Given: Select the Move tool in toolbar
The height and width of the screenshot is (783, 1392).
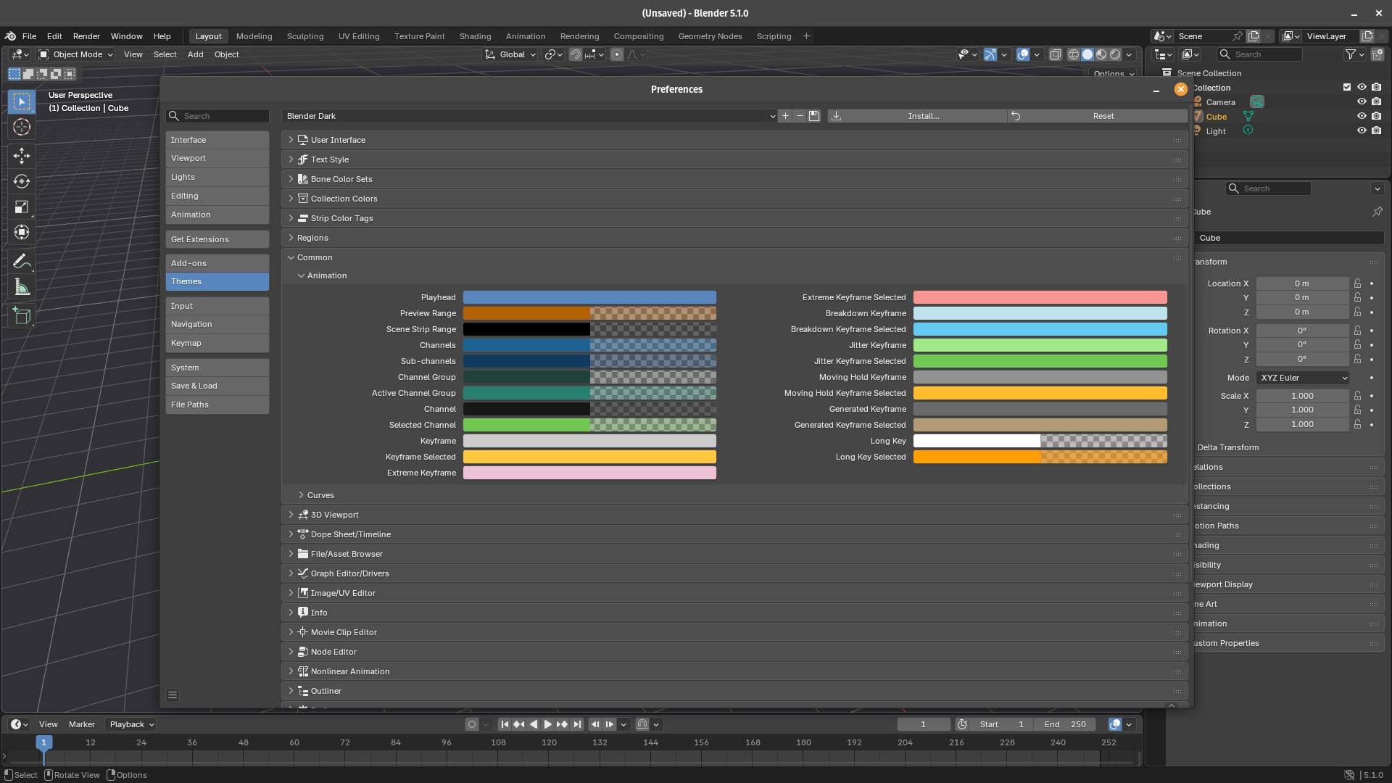Looking at the screenshot, I should click(x=22, y=155).
